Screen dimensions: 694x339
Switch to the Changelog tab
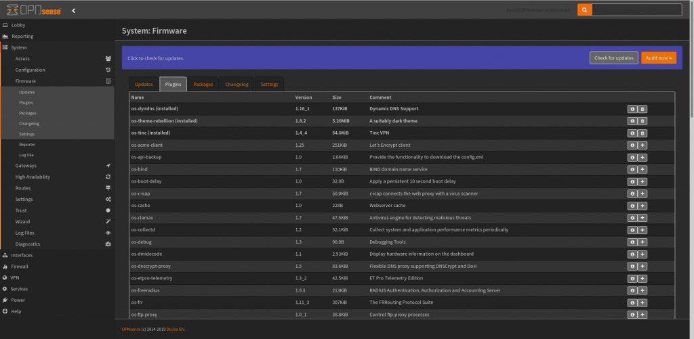tap(237, 85)
